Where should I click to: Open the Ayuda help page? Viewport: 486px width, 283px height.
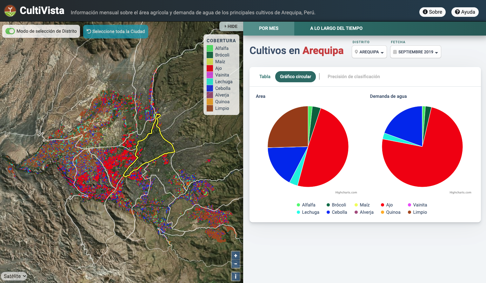465,12
